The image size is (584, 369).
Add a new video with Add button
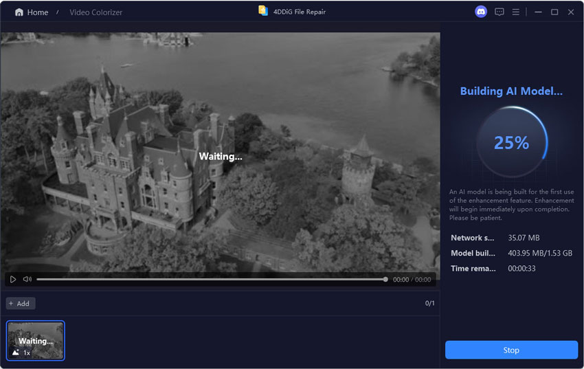pos(21,304)
